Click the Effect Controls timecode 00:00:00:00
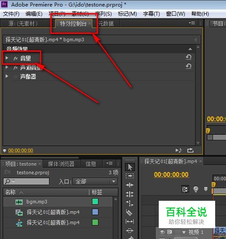The image size is (226, 239). click(x=20, y=151)
